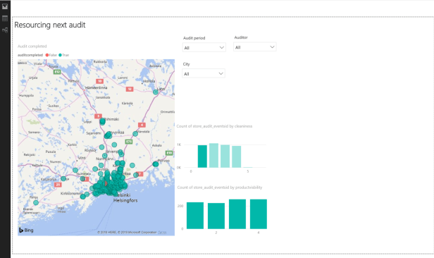Click the Audit completed map title

click(32, 47)
